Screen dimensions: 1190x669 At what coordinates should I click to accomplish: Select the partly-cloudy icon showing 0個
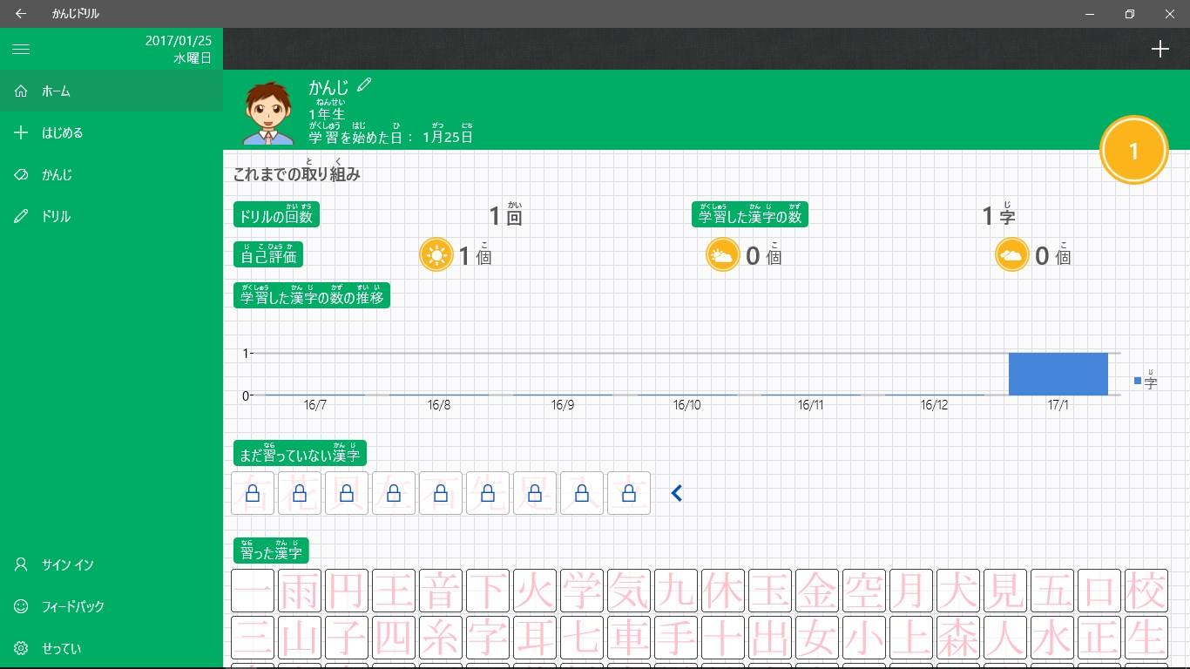click(722, 254)
